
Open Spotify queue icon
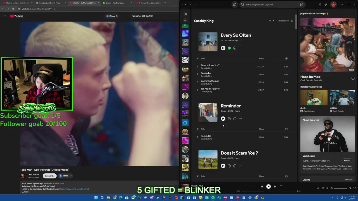(322, 188)
